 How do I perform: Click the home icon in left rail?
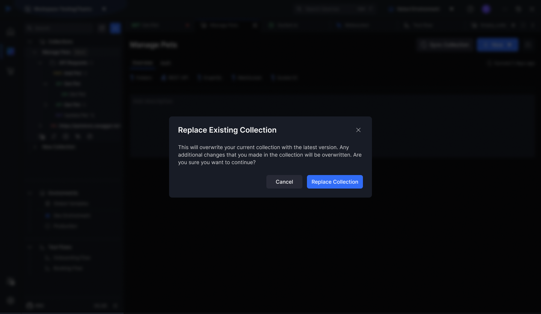[x=11, y=32]
